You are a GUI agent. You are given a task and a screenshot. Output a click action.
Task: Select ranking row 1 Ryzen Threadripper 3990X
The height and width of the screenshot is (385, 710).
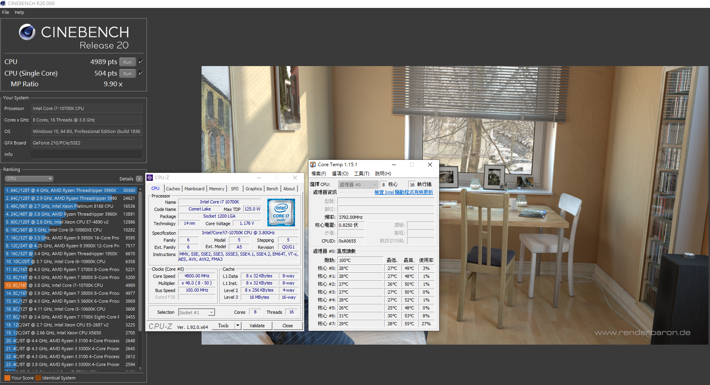pos(70,190)
